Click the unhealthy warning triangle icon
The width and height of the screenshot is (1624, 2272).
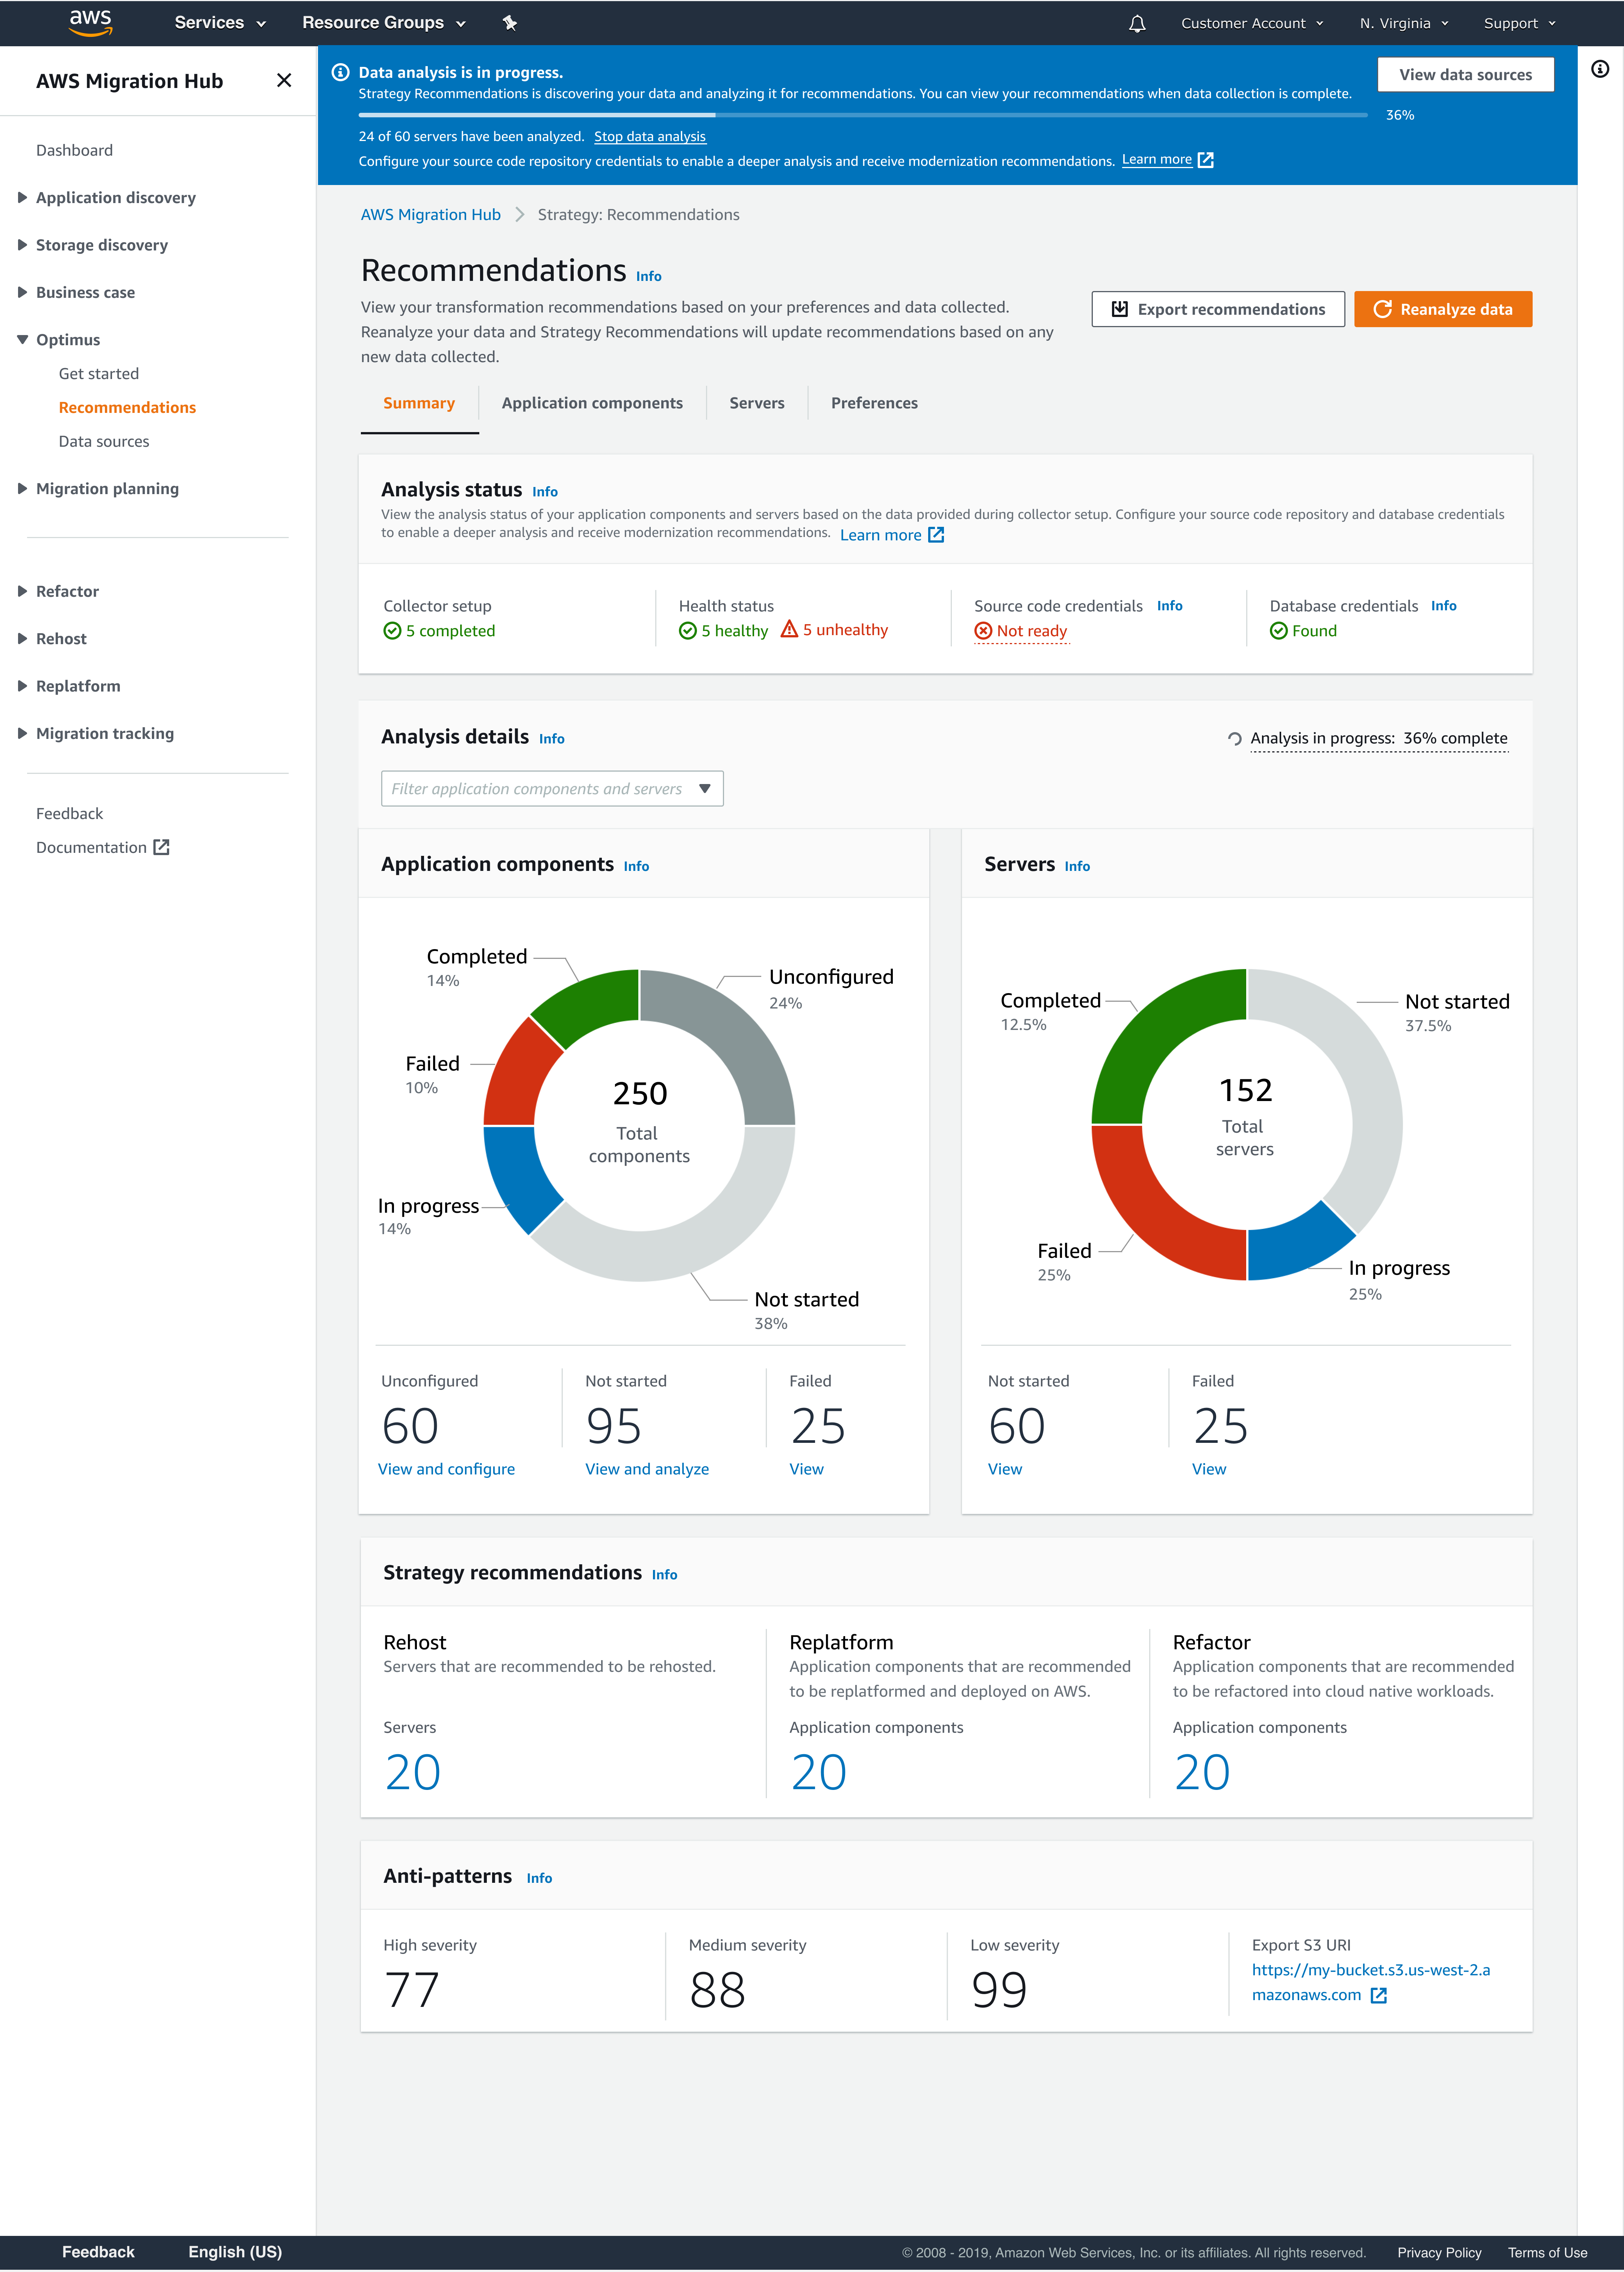click(x=789, y=629)
